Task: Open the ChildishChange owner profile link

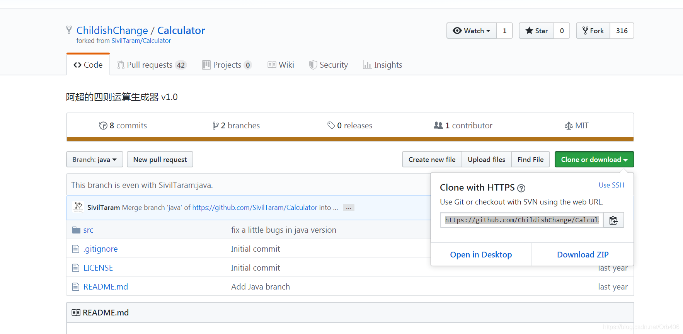Action: 112,31
